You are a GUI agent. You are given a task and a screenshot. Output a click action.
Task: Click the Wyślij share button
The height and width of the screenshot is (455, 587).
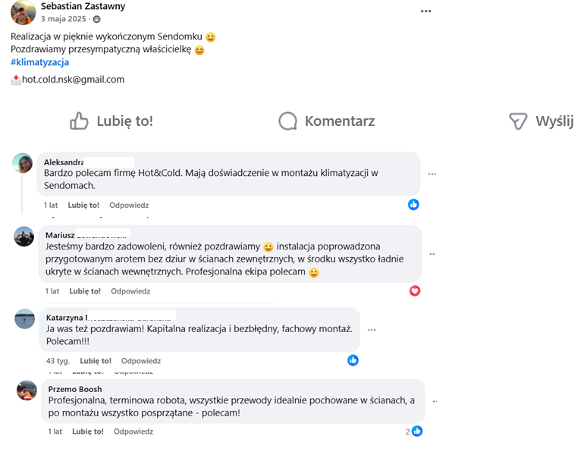[541, 121]
